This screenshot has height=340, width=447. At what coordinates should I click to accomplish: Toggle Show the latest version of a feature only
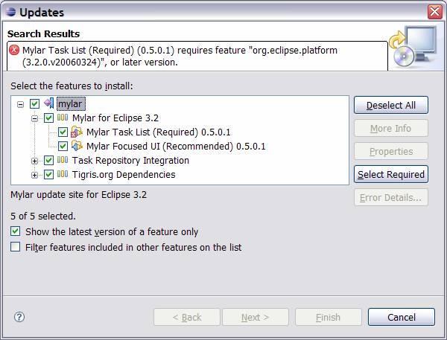(x=16, y=231)
